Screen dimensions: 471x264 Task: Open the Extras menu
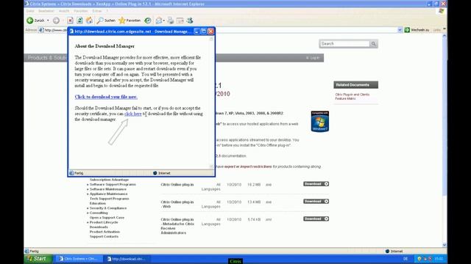point(97,11)
